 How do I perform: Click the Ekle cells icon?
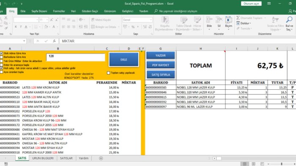tap(209, 20)
